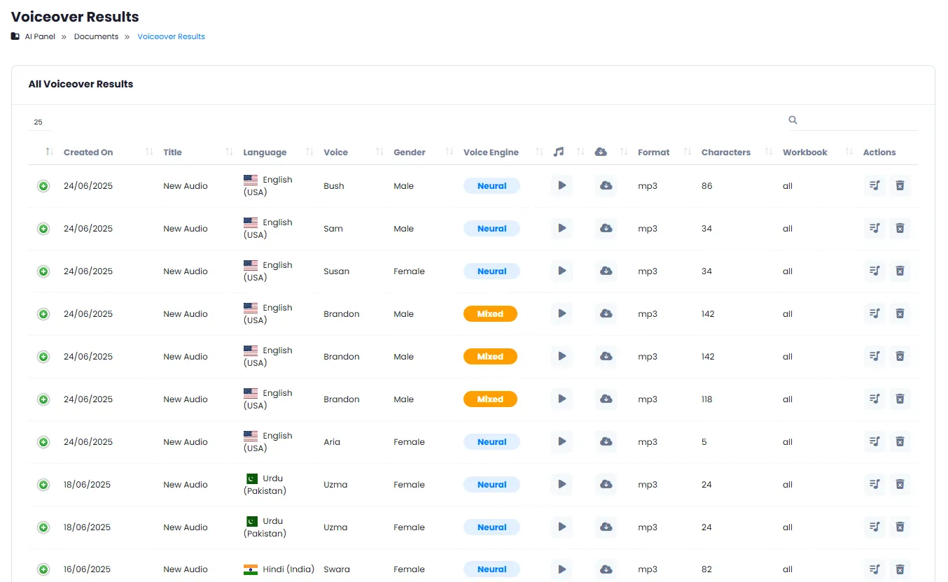
Task: Sort table by Characters column
Action: (726, 152)
